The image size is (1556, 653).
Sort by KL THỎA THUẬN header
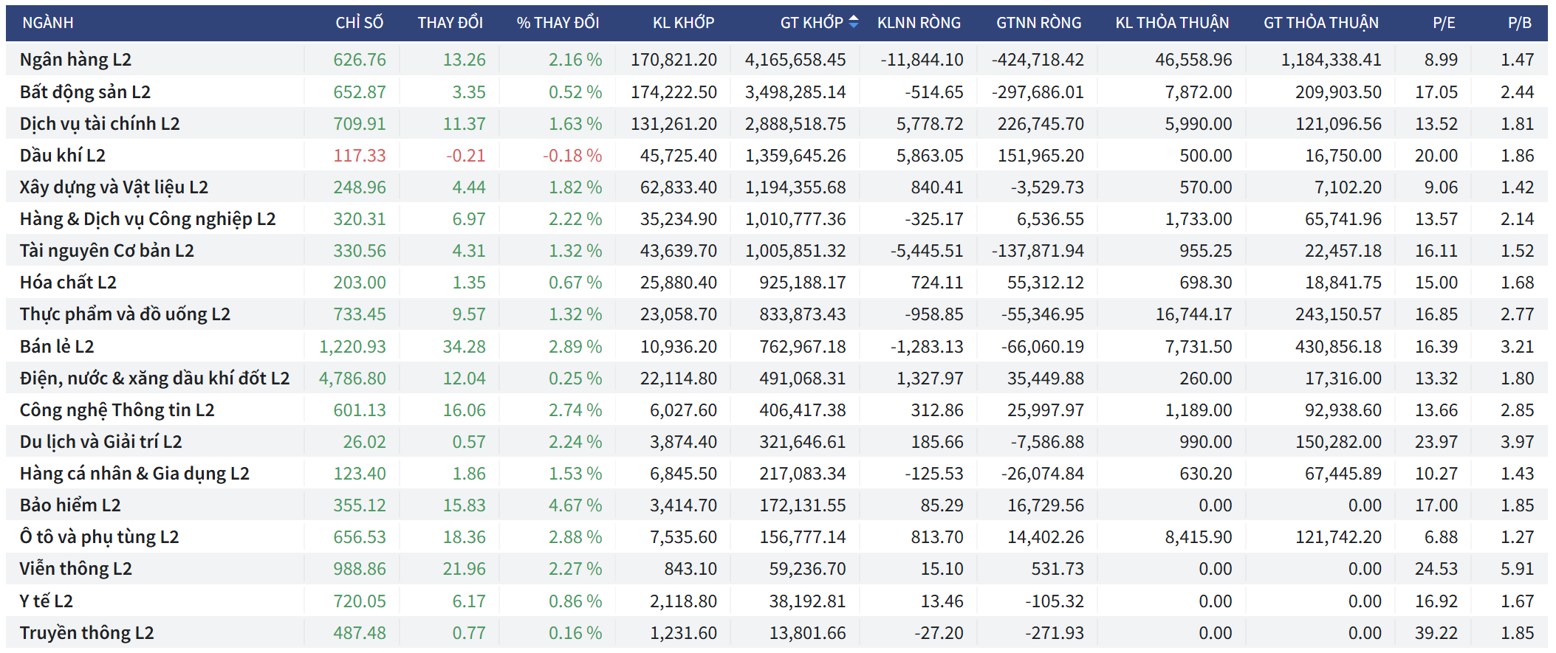(x=1172, y=23)
